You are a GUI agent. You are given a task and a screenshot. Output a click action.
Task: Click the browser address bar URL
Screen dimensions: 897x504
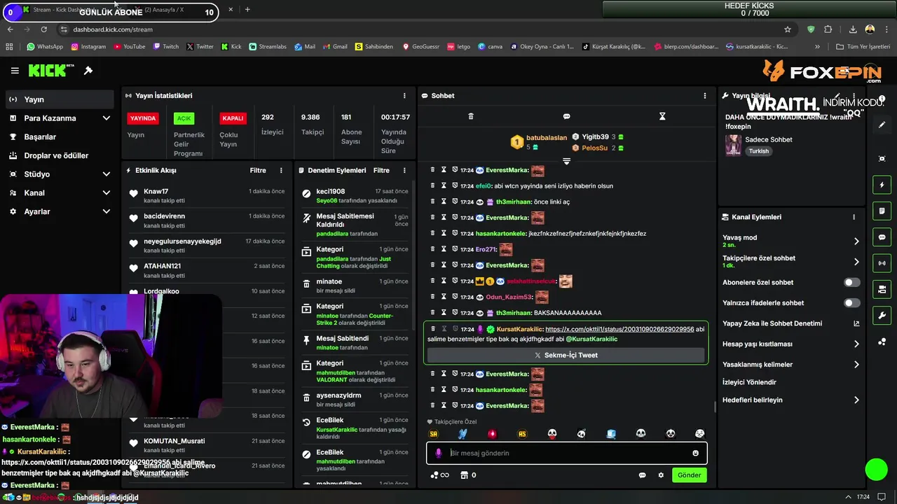click(x=113, y=29)
